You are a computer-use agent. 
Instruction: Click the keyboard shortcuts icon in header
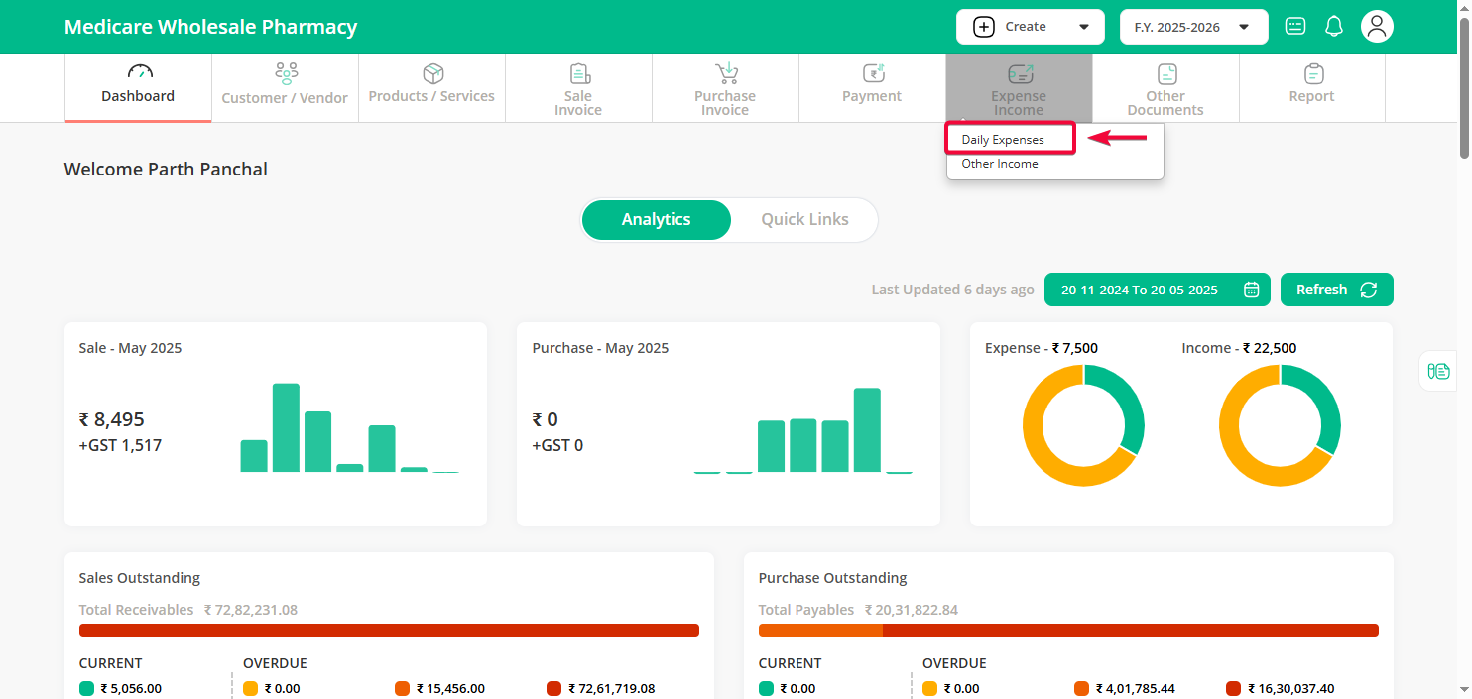[1295, 27]
